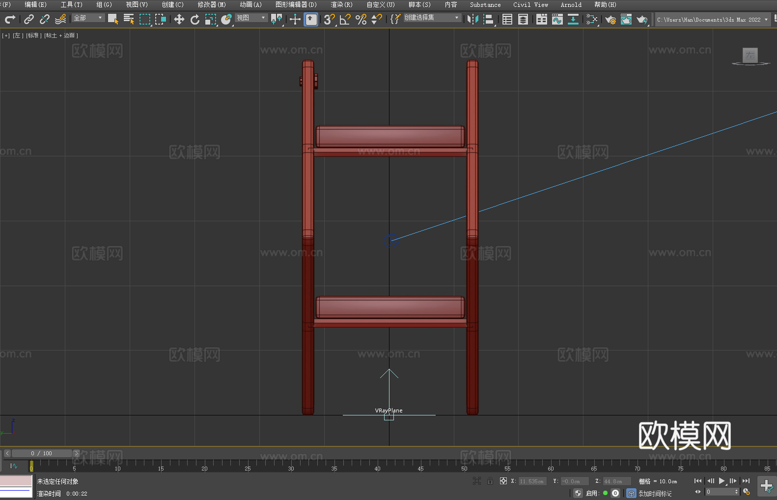The width and height of the screenshot is (777, 500).
Task: Click the [+] viewport general menu label
Action: tap(6, 35)
